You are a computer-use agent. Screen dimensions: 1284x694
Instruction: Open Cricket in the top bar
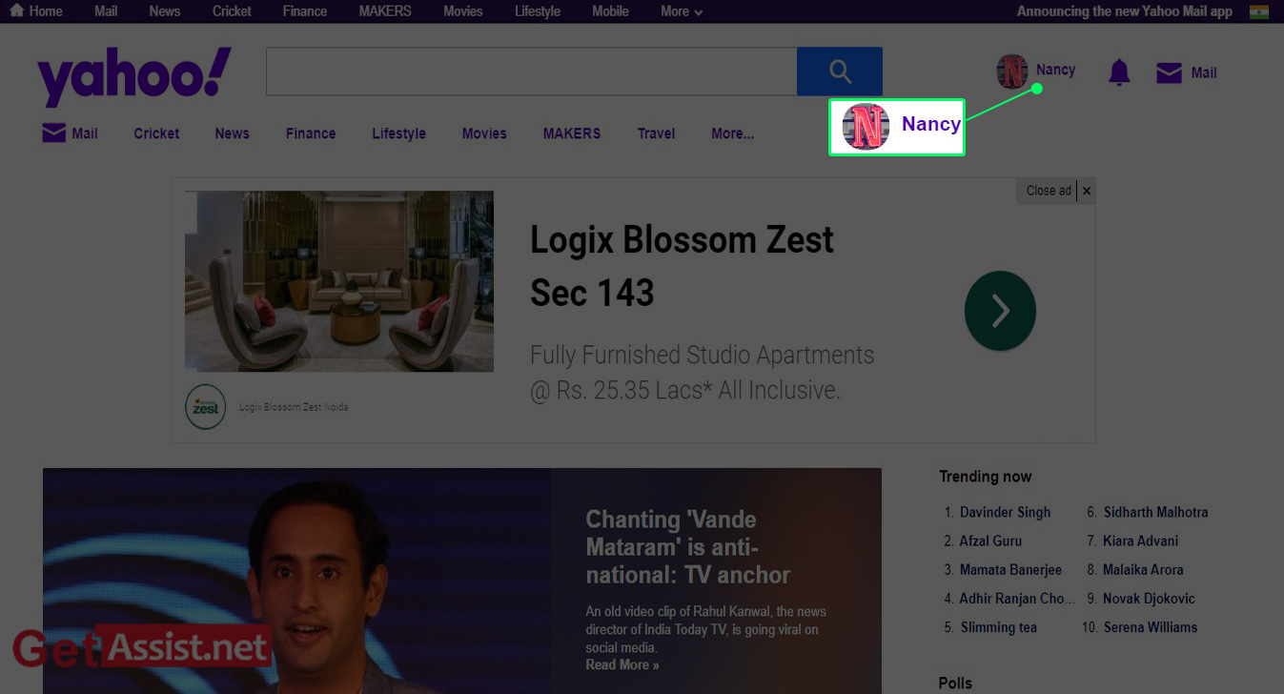[x=232, y=11]
